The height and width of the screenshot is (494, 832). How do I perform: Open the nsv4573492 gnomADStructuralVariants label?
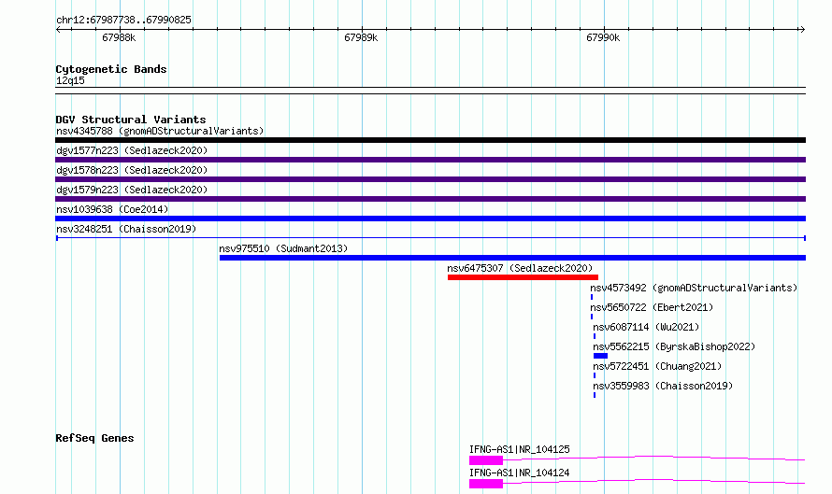(694, 288)
